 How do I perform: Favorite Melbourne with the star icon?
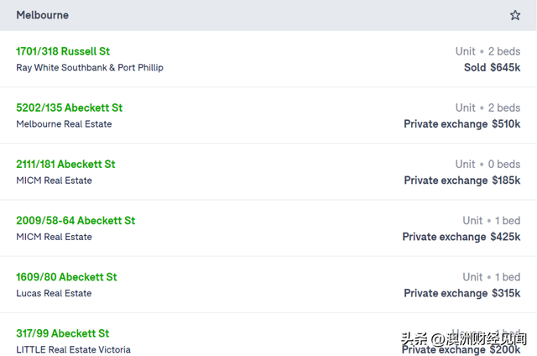pos(514,15)
